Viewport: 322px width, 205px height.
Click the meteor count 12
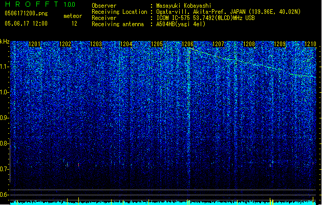point(74,24)
